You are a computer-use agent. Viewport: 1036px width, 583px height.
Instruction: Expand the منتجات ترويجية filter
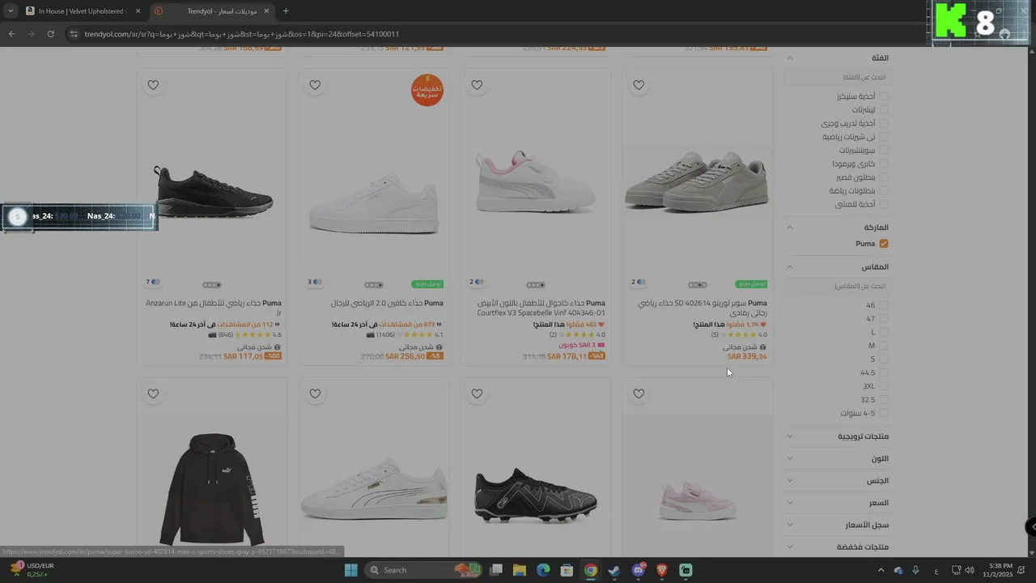pyautogui.click(x=790, y=436)
